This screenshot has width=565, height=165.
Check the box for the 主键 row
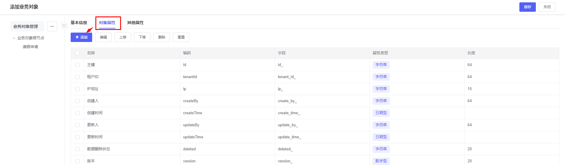point(77,65)
